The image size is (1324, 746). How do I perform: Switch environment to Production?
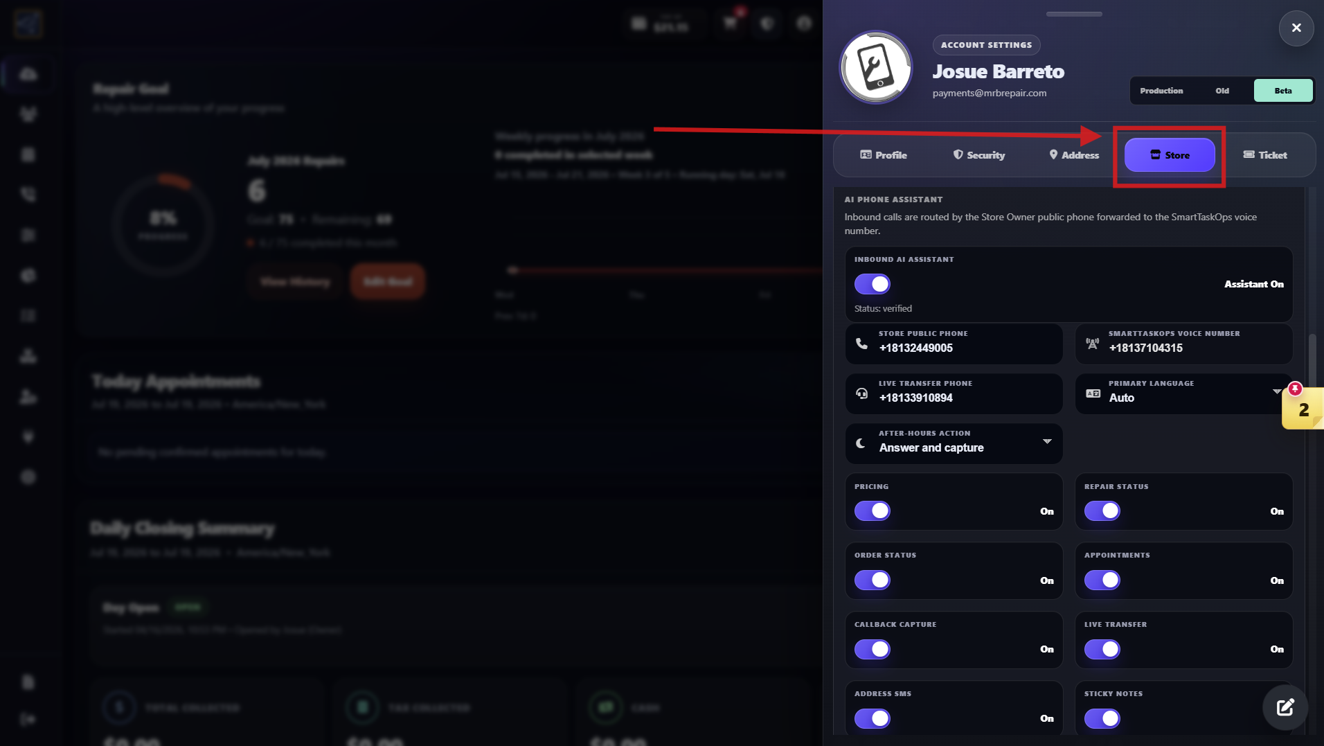pyautogui.click(x=1161, y=91)
